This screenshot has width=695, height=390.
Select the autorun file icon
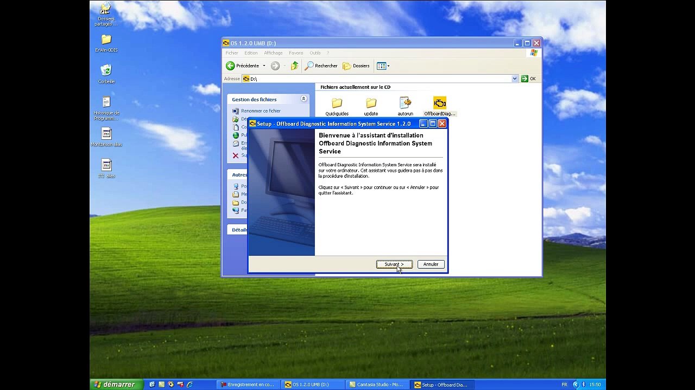click(405, 107)
